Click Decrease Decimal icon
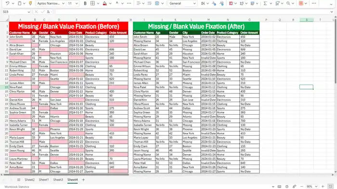337x189 pixels. click(214, 3)
